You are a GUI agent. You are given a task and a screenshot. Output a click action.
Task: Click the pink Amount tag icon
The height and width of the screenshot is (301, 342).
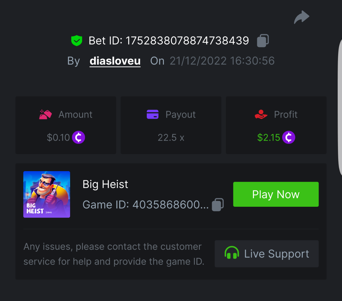pos(45,114)
